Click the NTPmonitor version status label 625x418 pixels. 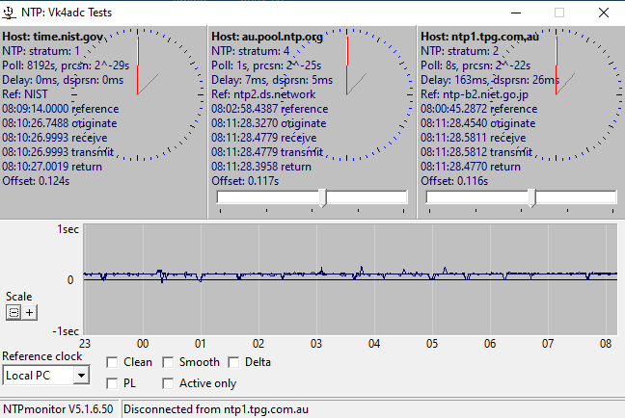[58, 408]
